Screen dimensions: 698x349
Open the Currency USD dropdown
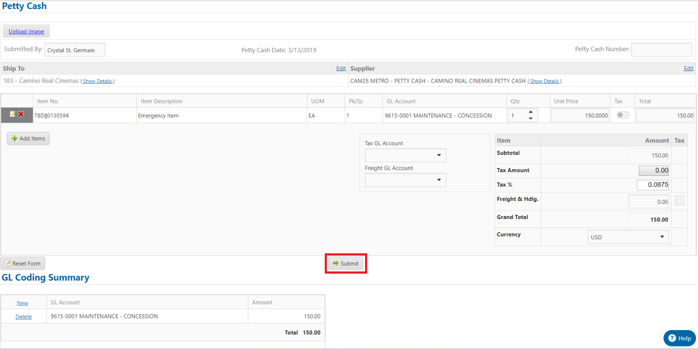tap(628, 237)
